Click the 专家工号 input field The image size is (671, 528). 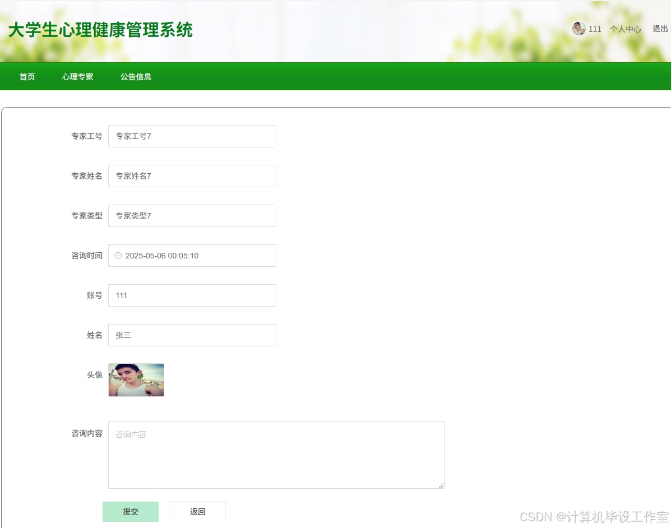point(192,136)
